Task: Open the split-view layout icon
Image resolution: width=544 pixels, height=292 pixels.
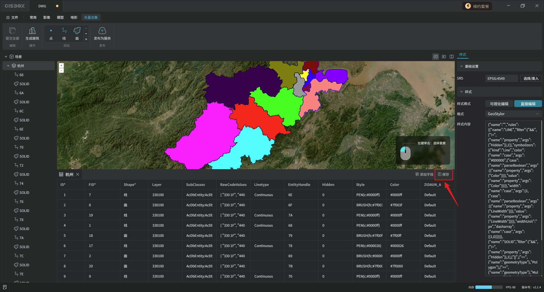Action: [x=452, y=57]
